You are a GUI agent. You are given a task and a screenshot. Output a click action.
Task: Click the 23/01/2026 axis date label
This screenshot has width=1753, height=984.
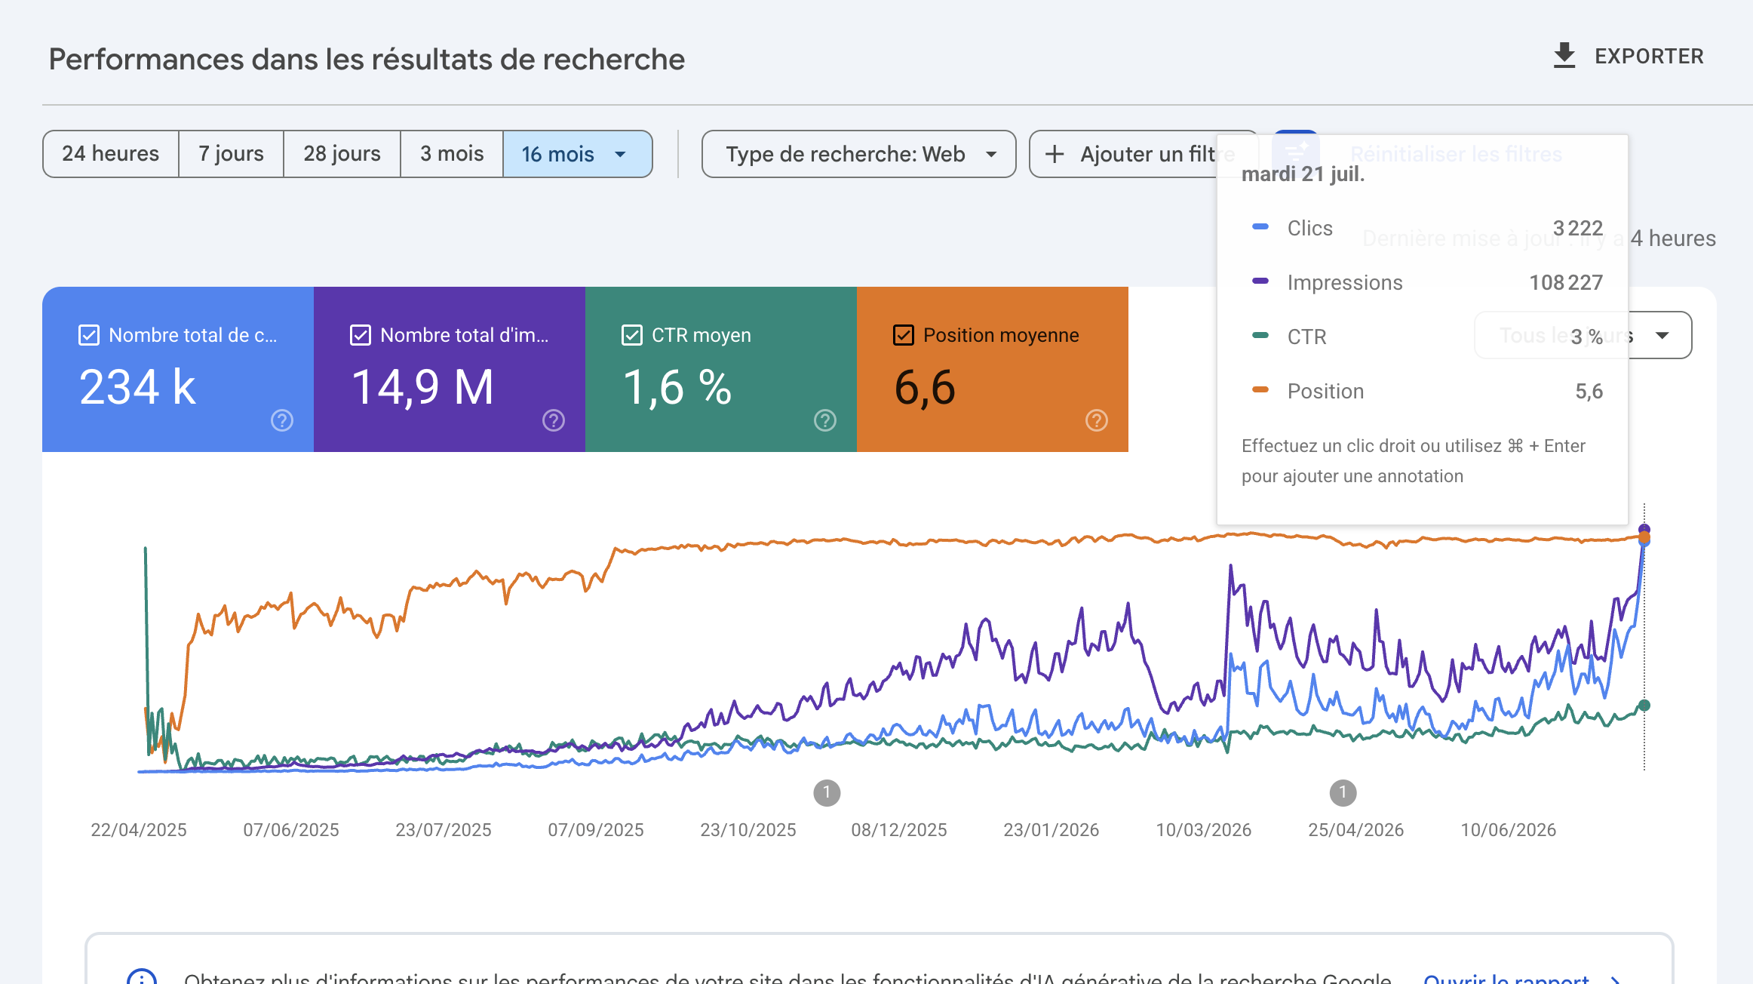(1051, 829)
